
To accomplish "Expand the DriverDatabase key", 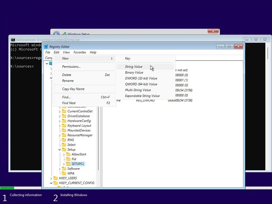I will click(60, 116).
